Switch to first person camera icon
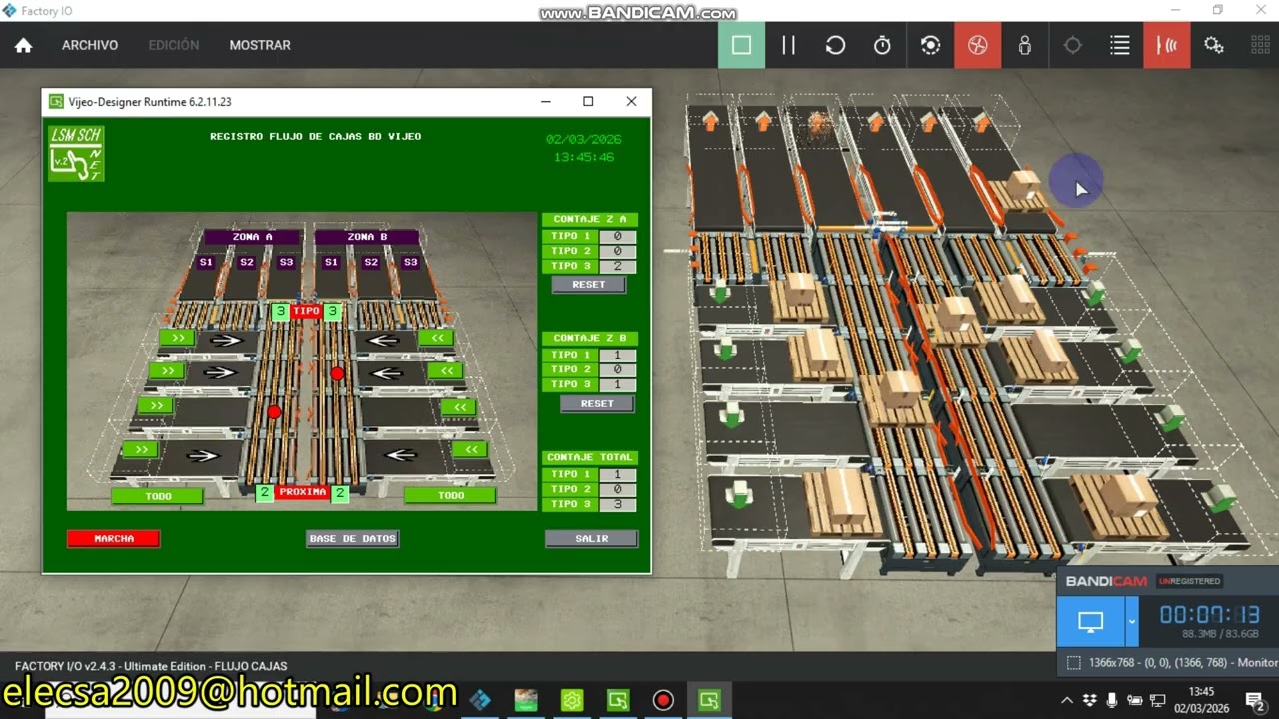This screenshot has height=719, width=1279. [1024, 45]
